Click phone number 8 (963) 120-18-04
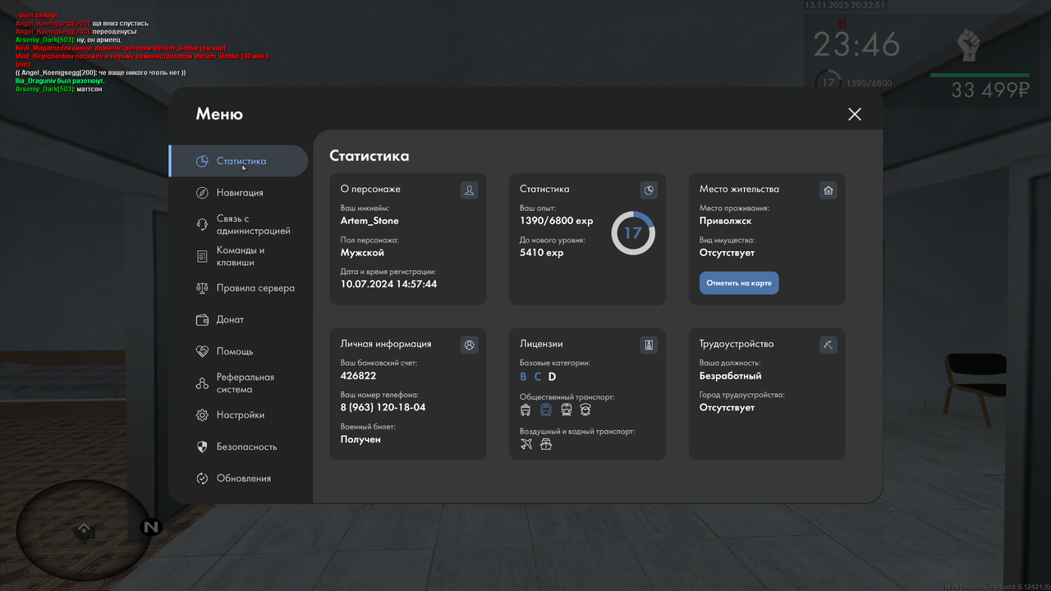 [x=383, y=407]
